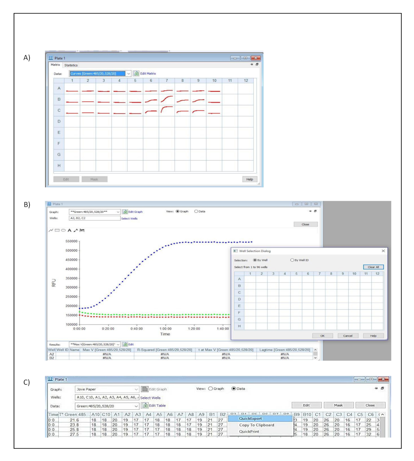Viewport: 414px width, 461px height.
Task: Select the Graph view radio button in panel C
Action: point(210,388)
